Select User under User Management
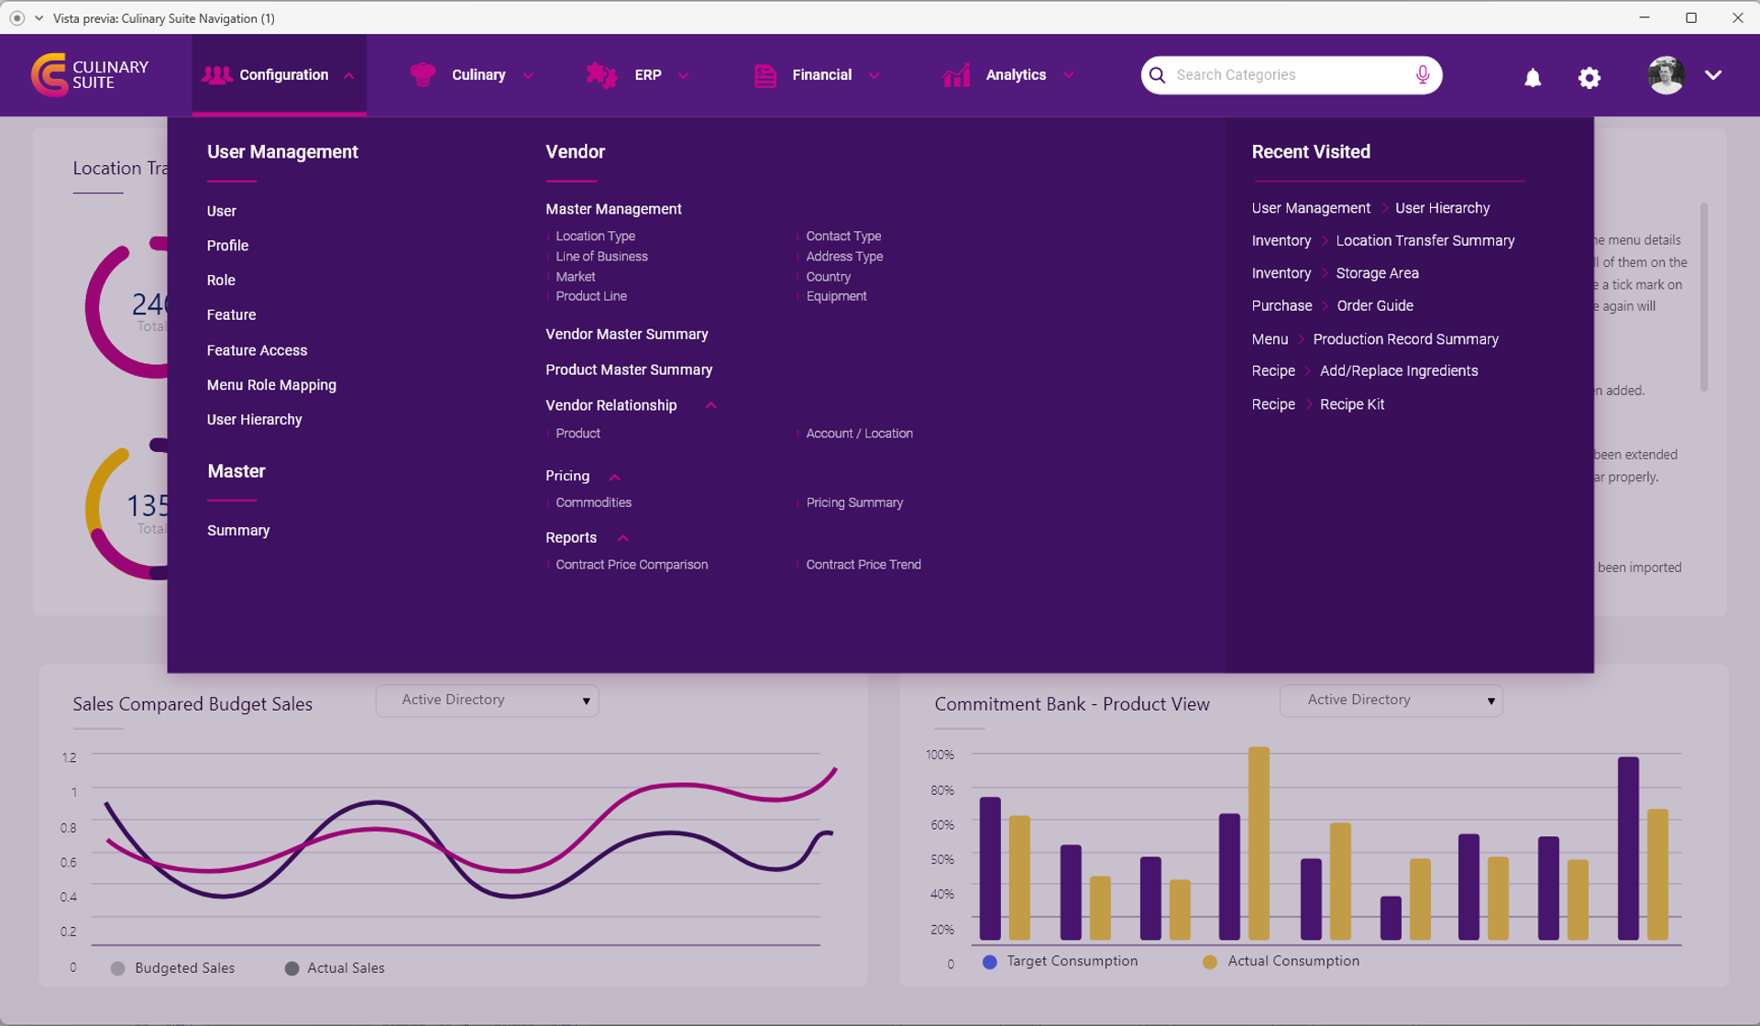The width and height of the screenshot is (1760, 1026). pyautogui.click(x=221, y=211)
